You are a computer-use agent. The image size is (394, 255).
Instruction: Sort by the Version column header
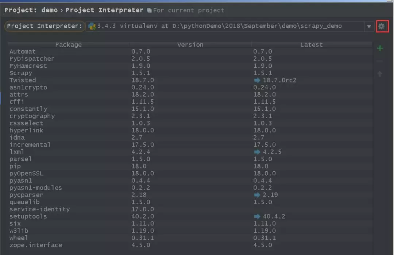tap(190, 45)
